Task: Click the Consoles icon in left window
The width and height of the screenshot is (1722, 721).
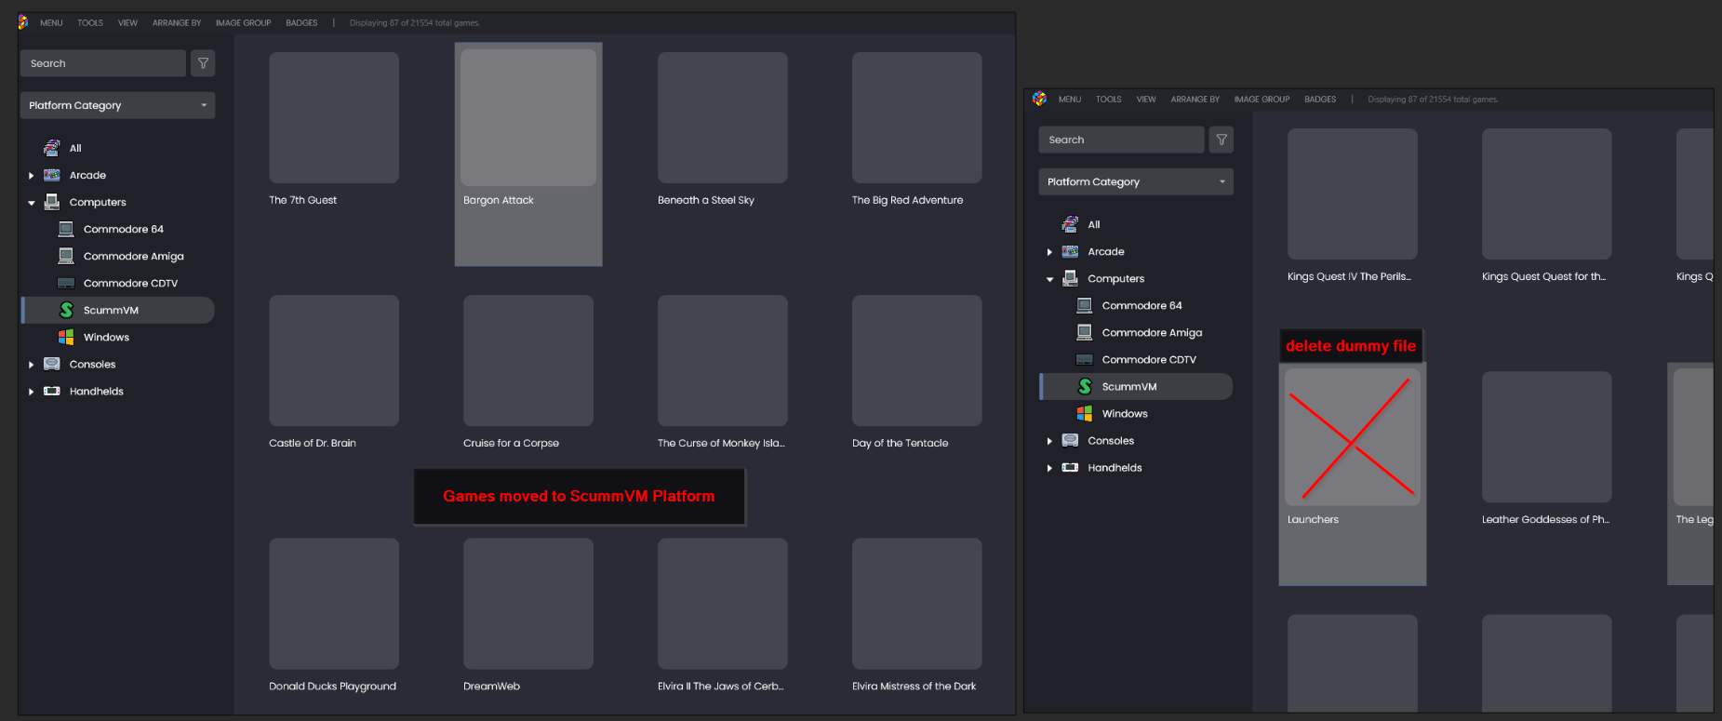Action: tap(52, 364)
